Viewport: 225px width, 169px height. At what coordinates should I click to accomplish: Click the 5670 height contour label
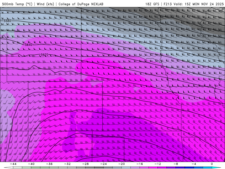click(45, 55)
